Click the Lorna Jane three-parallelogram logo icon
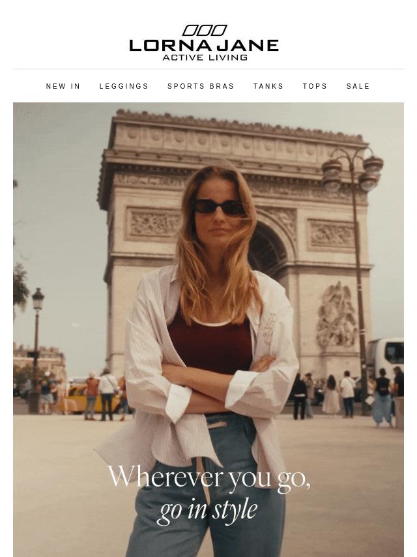Screen dimensions: 417x557 coord(205,31)
